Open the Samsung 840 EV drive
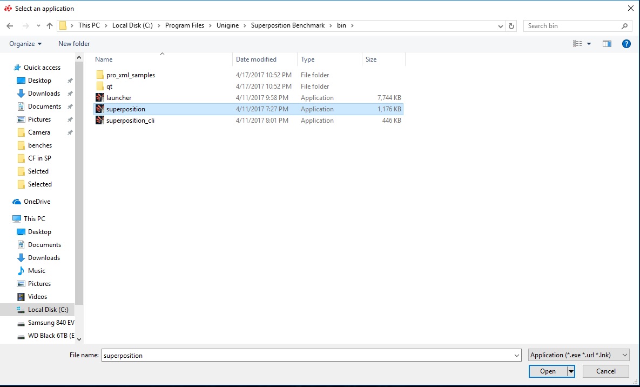Screen dimensions: 640x387 point(51,323)
